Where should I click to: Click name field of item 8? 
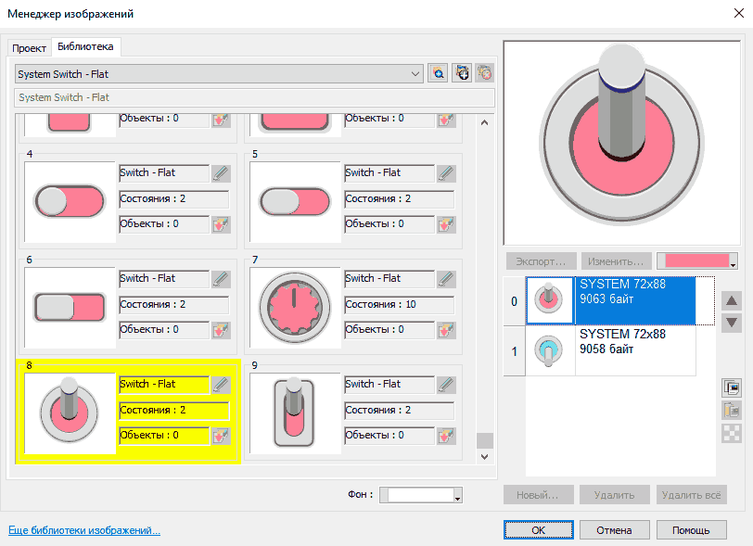[165, 385]
